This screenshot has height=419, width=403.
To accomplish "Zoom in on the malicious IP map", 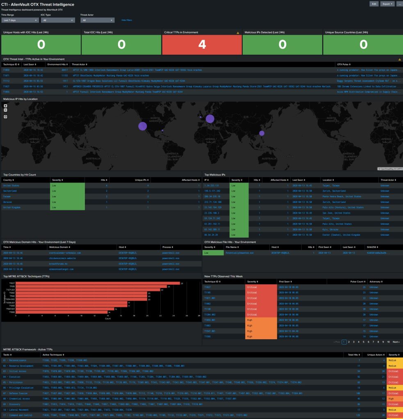I will point(5,106).
